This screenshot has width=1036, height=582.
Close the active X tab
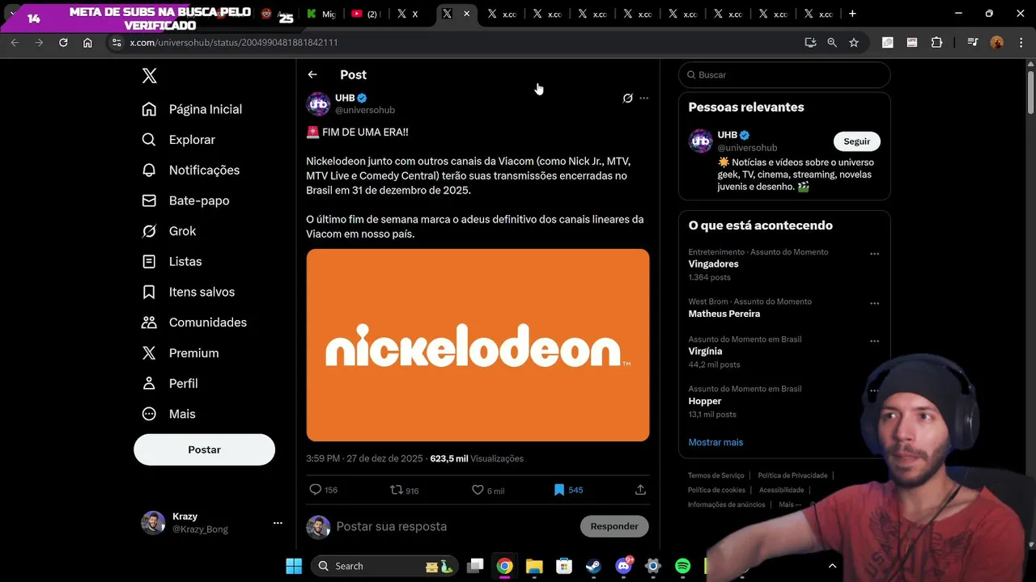(x=466, y=14)
